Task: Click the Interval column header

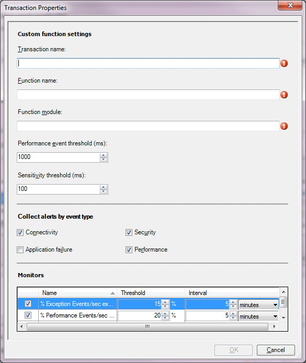Action: coord(232,293)
